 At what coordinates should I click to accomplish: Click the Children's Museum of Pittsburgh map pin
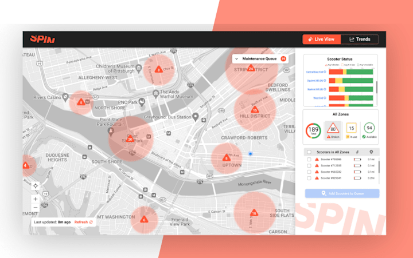pos(139,69)
